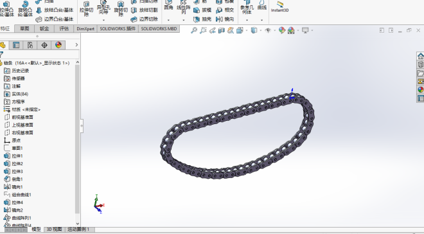Click the 旋转切除 revolved cut tool
Viewport: 424px width, 234px height.
(121, 9)
